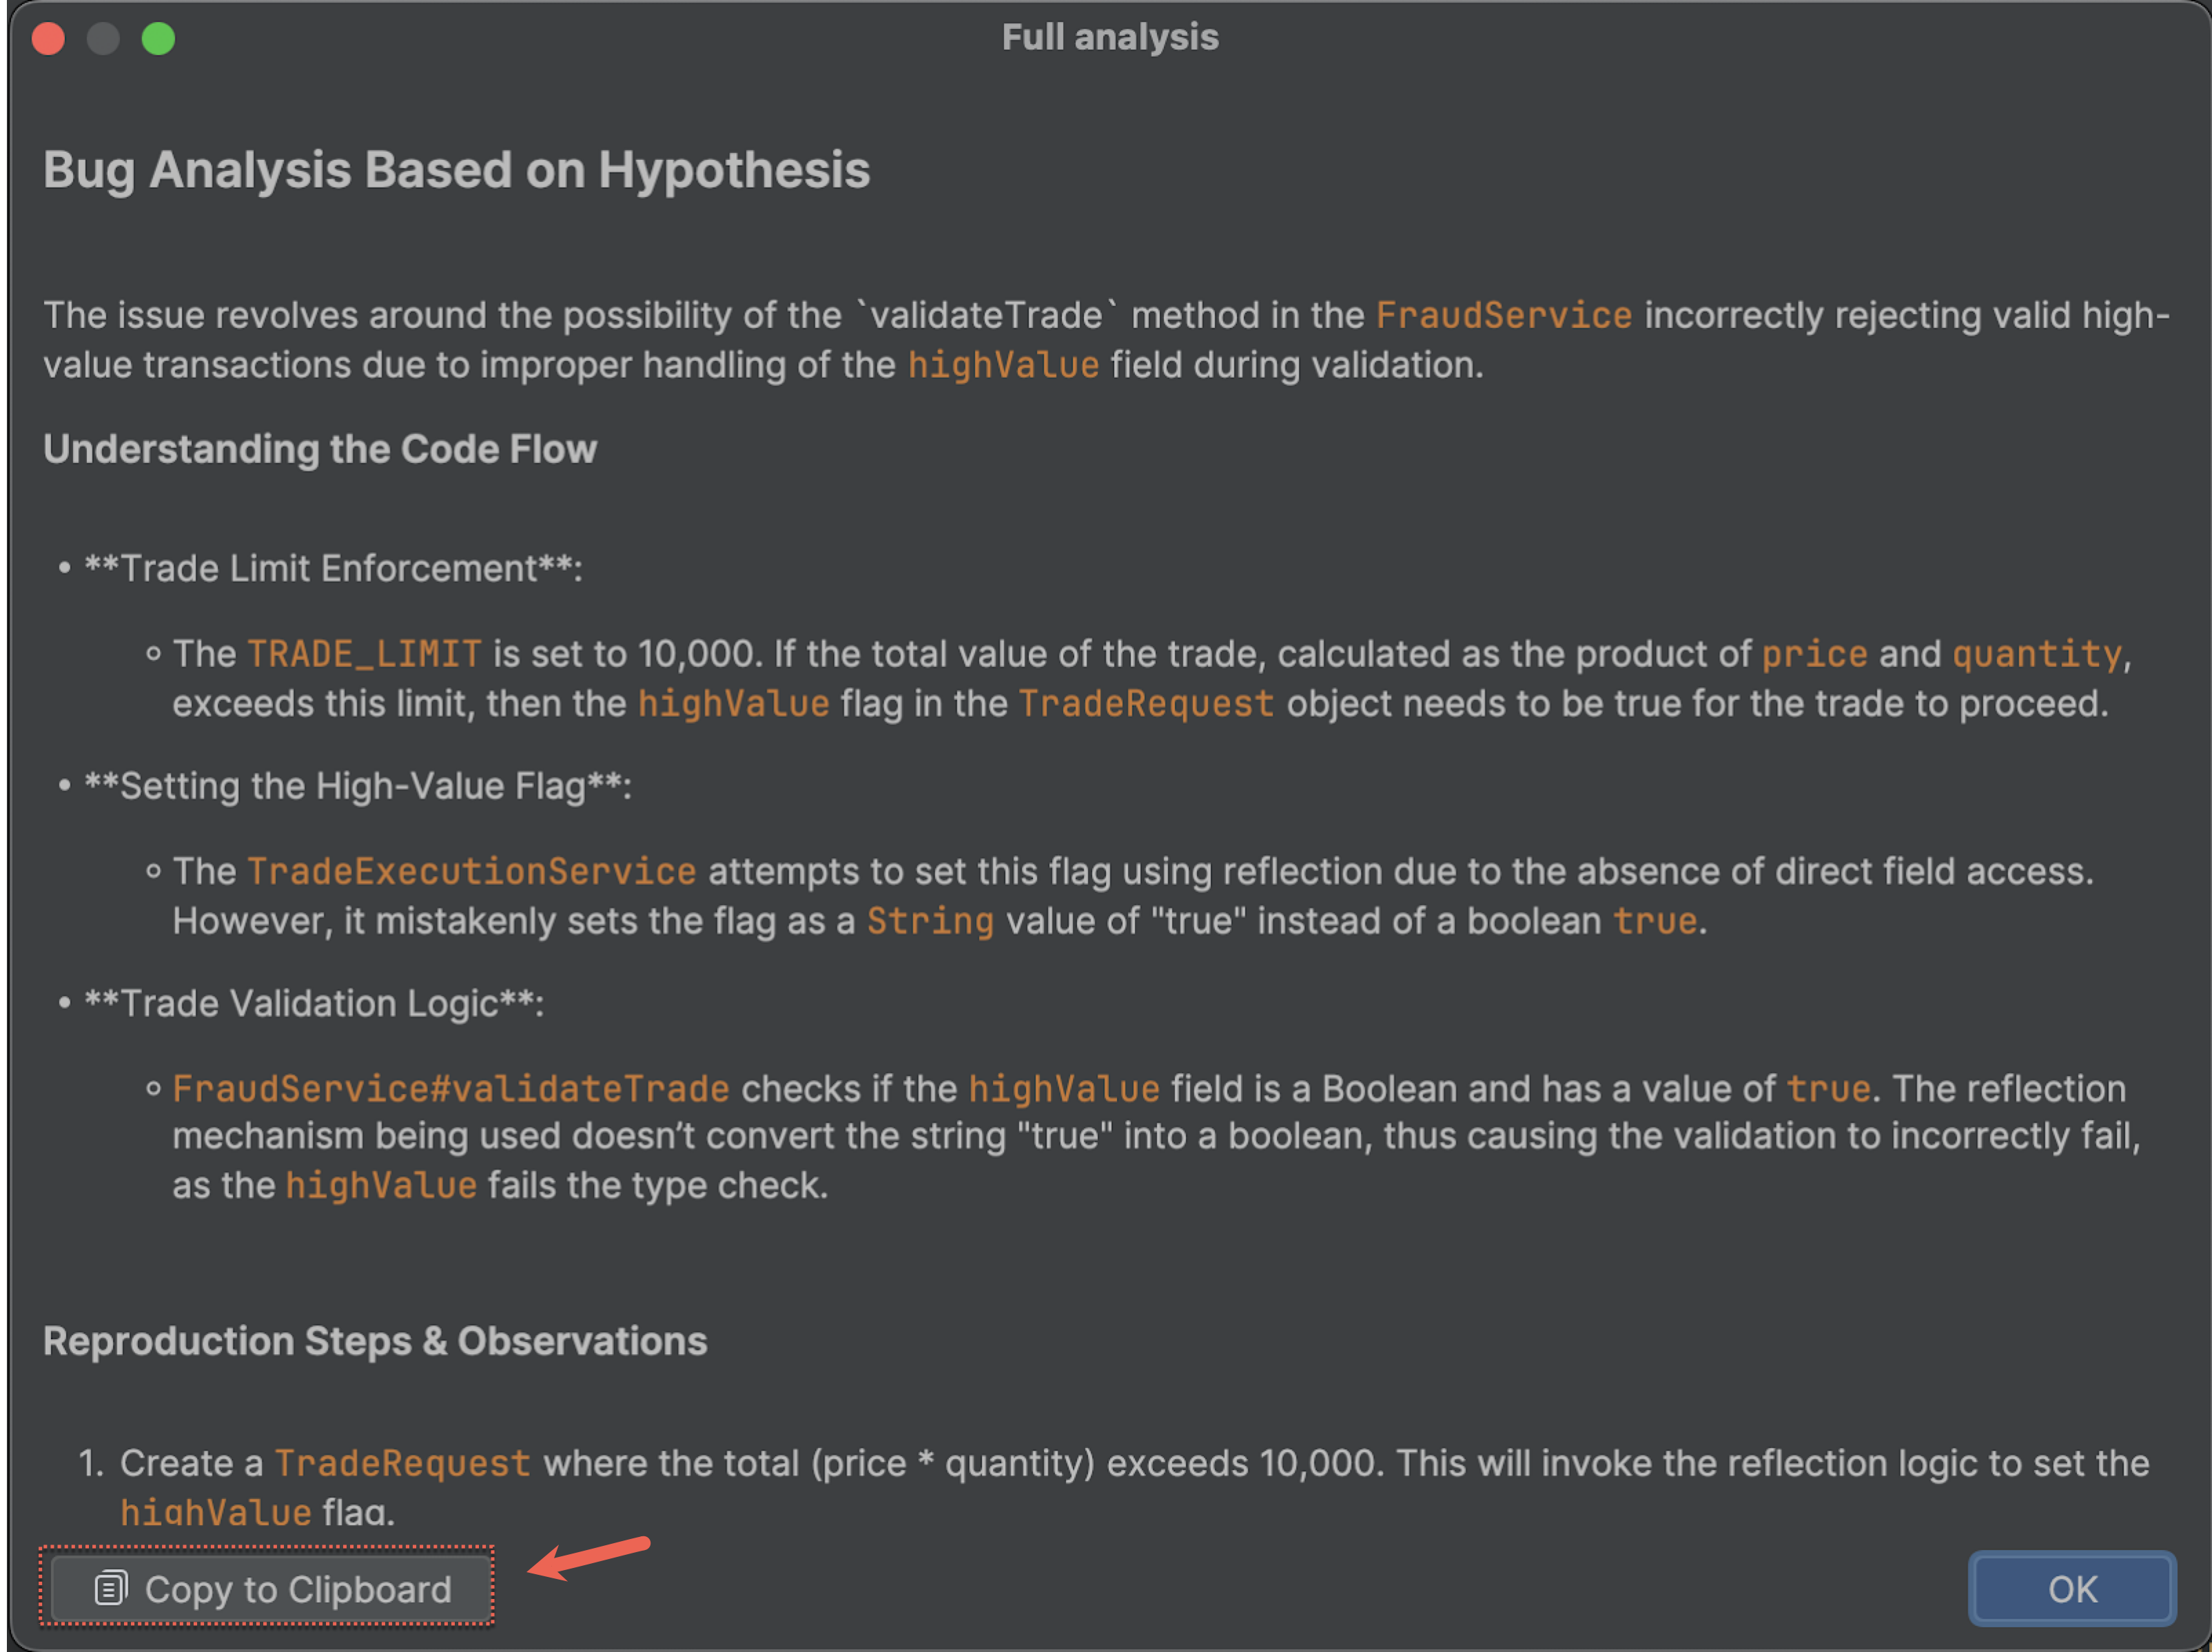This screenshot has width=2212, height=1652.
Task: Close the Full analysis window
Action: coord(48,39)
